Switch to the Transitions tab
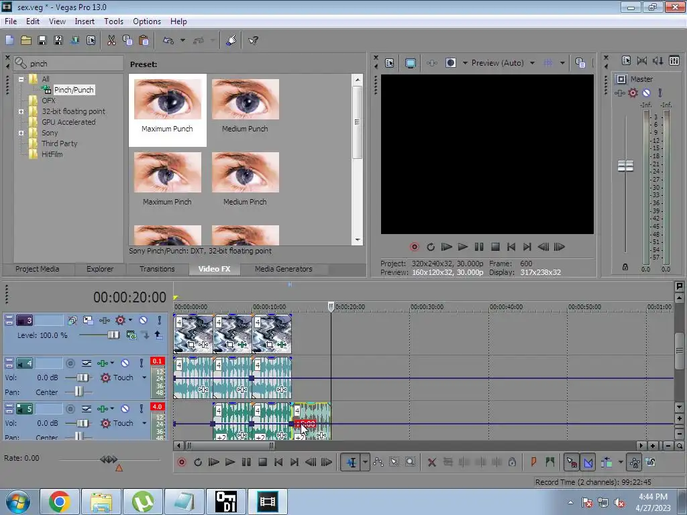This screenshot has height=515, width=687. 157,269
